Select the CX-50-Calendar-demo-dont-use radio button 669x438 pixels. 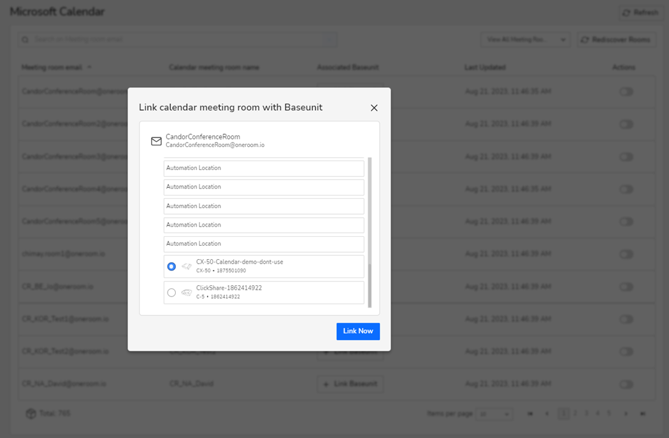pyautogui.click(x=171, y=267)
